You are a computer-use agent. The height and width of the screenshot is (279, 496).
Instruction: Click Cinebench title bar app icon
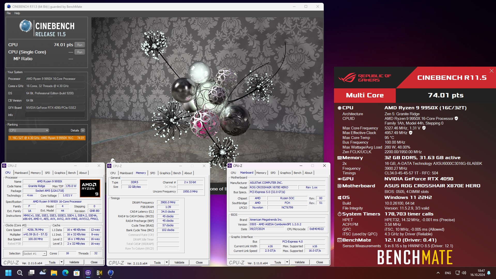tap(9, 7)
